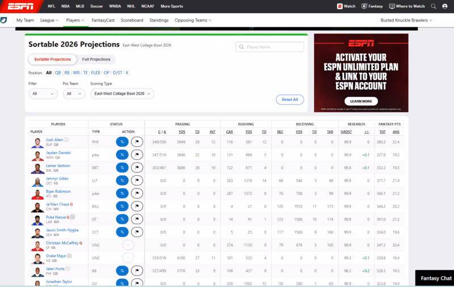Open Fantasy link in top bar

click(x=372, y=6)
